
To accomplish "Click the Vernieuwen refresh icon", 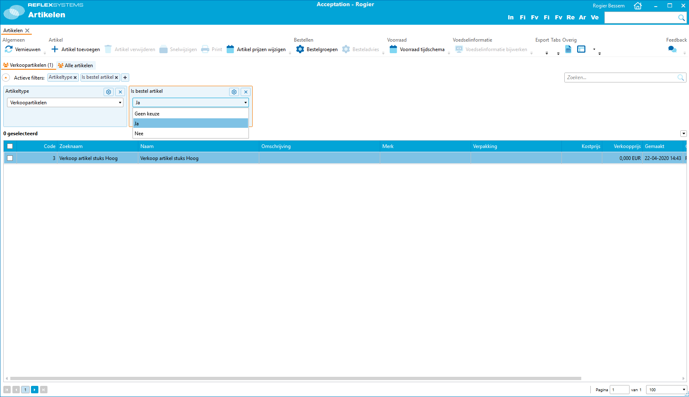I will coord(9,49).
